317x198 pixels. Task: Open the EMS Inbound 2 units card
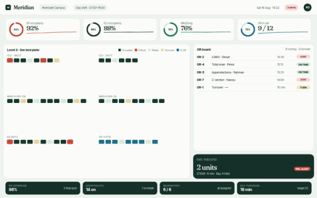pos(254,166)
